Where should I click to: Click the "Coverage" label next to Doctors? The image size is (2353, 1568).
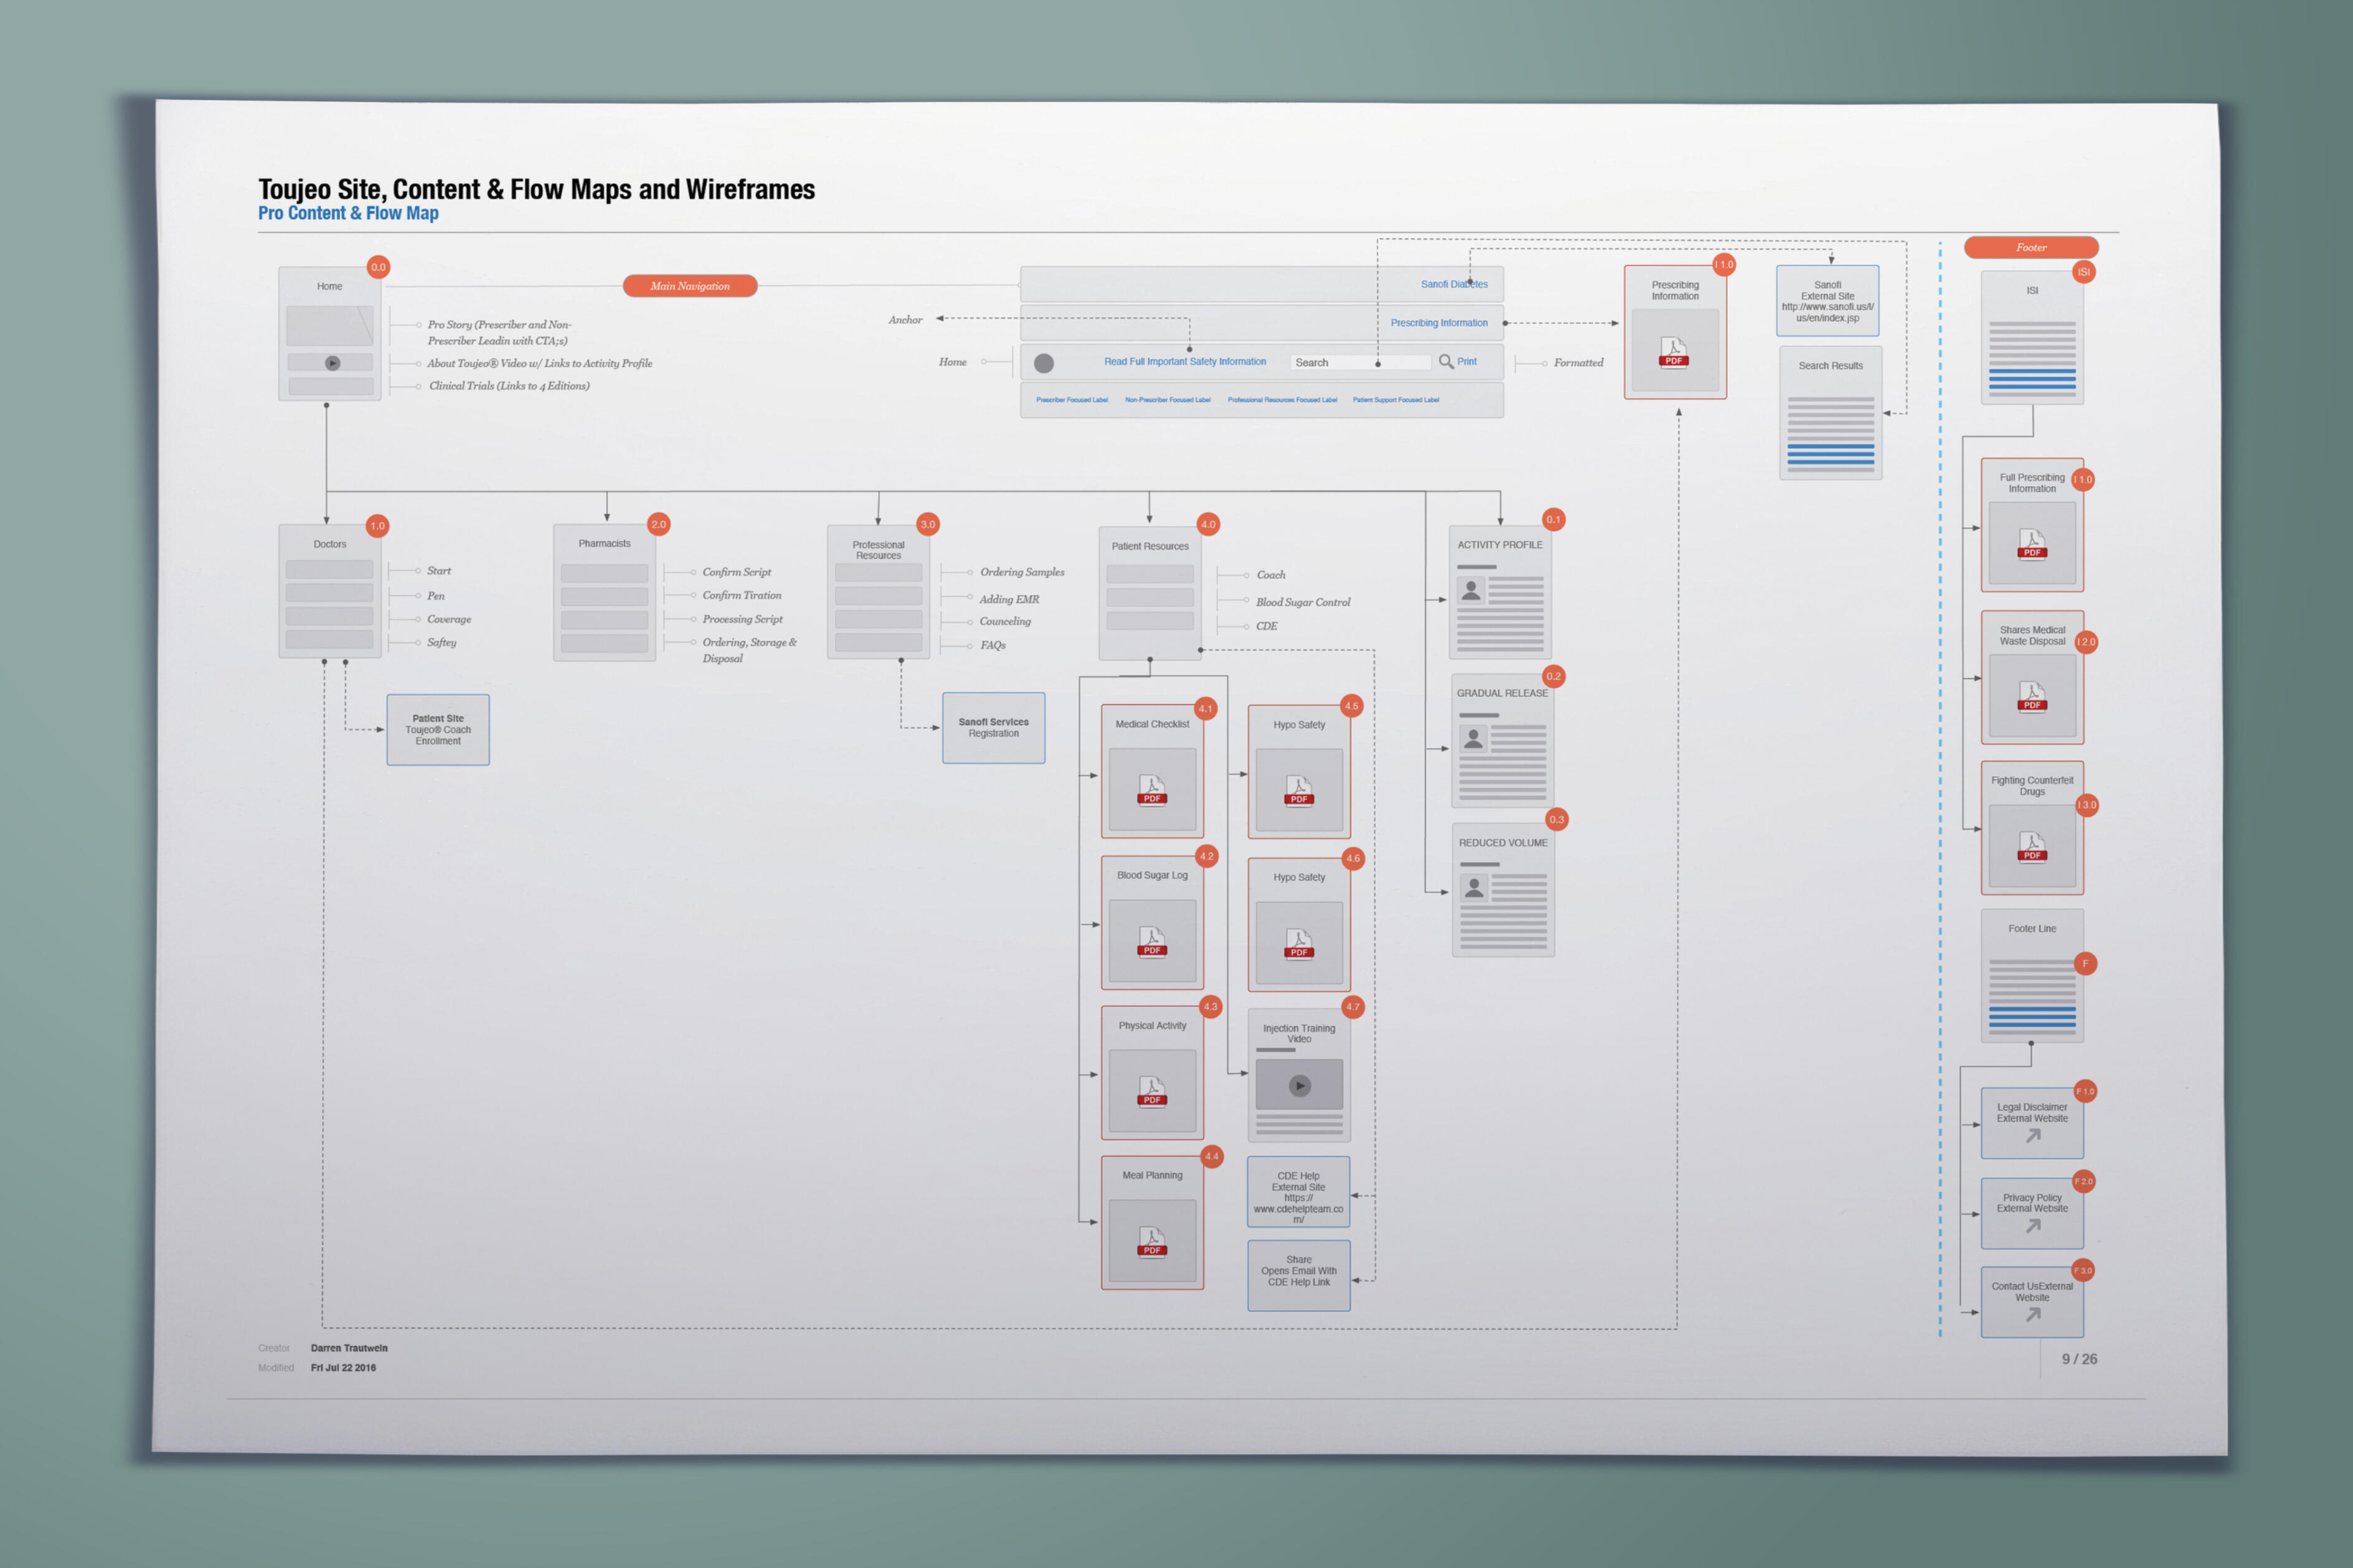(x=449, y=620)
